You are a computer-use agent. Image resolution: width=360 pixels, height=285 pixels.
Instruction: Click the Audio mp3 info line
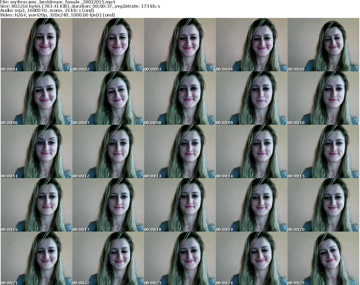click(x=47, y=11)
